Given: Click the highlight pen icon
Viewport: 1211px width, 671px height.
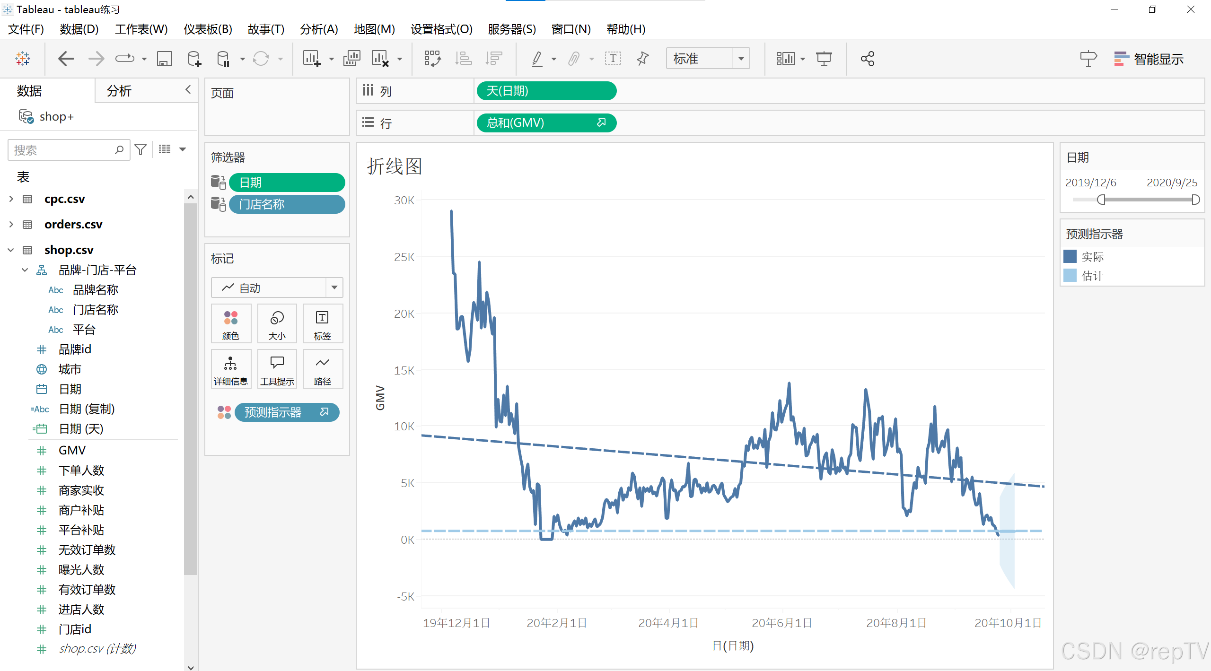Looking at the screenshot, I should click(x=537, y=59).
